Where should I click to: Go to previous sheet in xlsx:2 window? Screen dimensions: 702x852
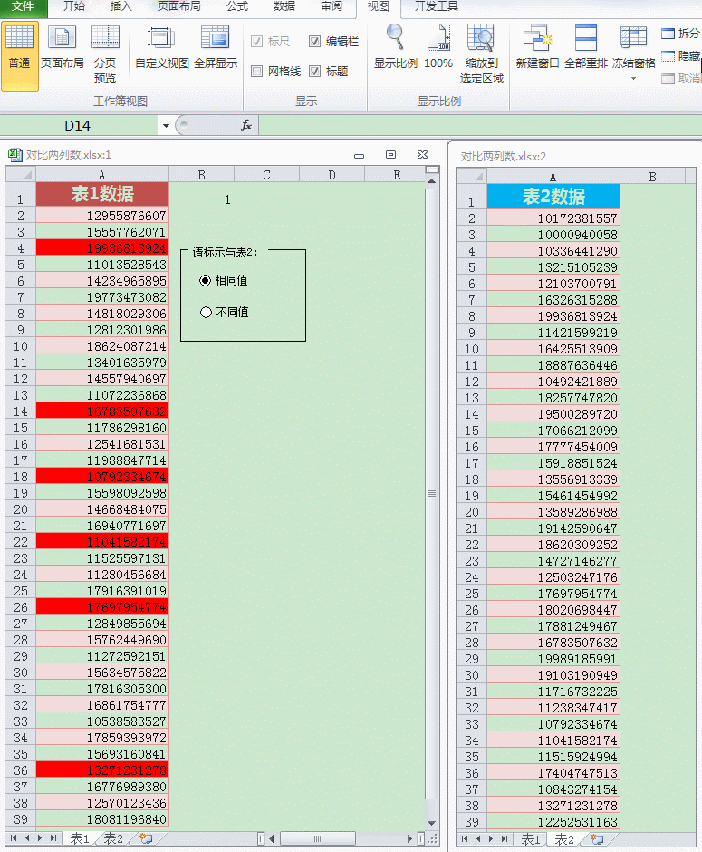(477, 839)
